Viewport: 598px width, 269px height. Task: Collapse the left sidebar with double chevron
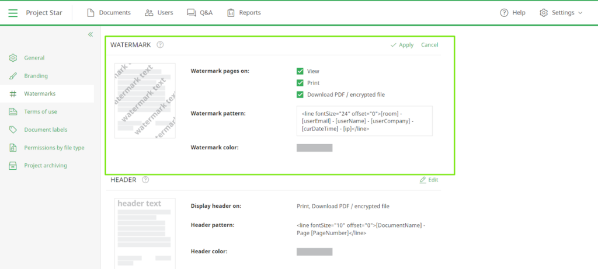point(91,34)
